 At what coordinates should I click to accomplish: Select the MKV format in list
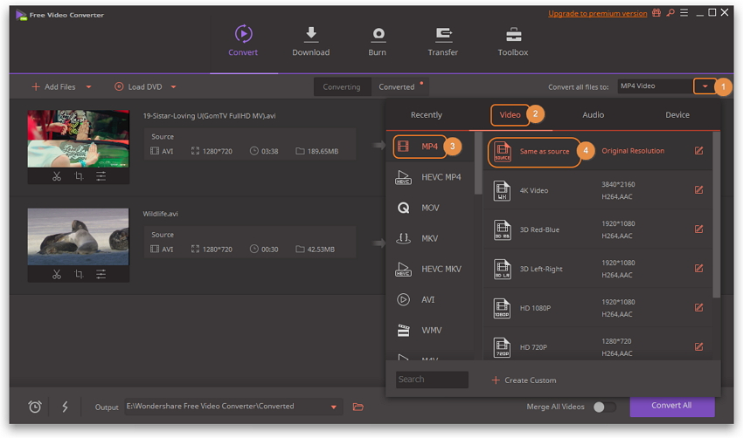(428, 238)
